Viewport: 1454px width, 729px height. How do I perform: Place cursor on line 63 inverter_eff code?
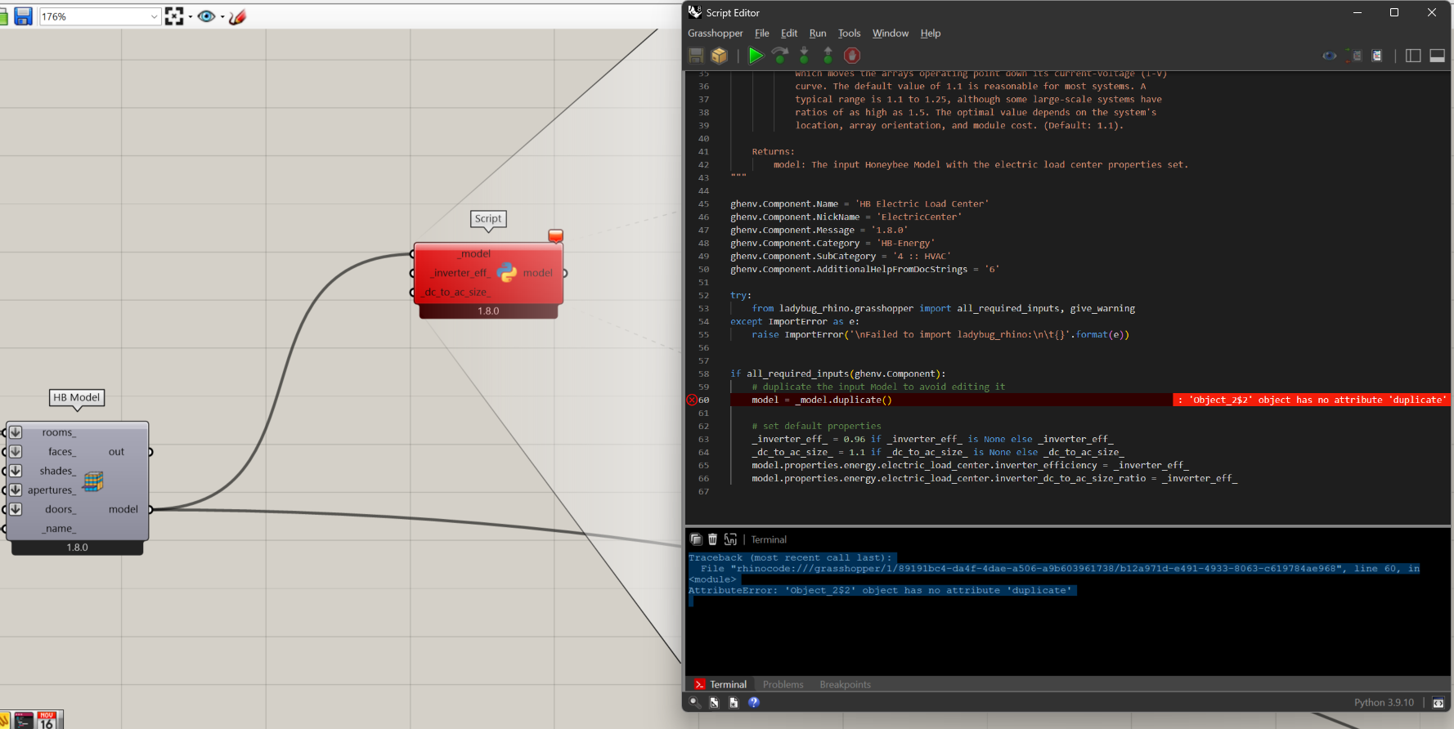(x=932, y=439)
